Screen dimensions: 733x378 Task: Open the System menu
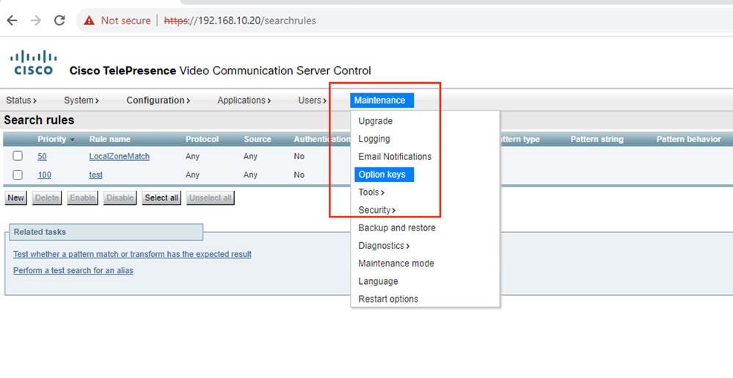tap(81, 100)
